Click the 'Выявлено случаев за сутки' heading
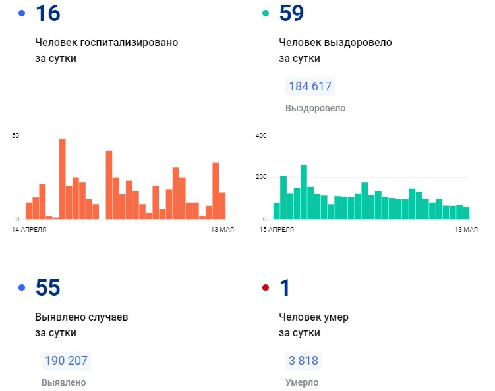This screenshot has width=495, height=391. [81, 325]
